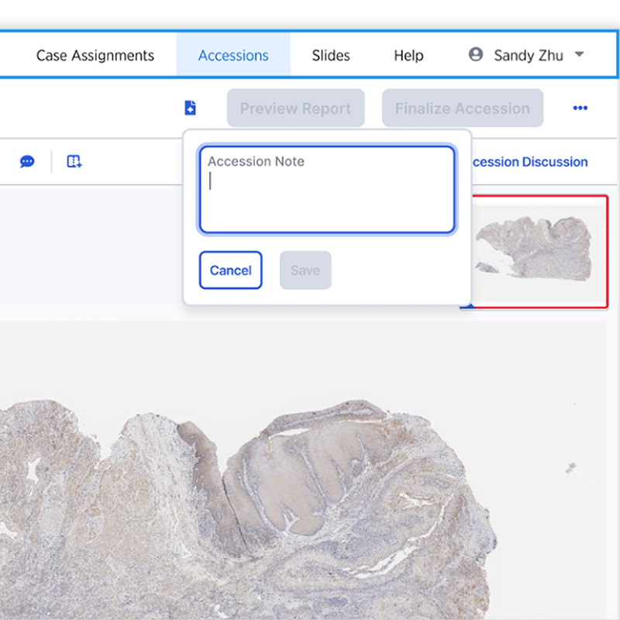Cancel the accession note
This screenshot has width=620, height=620.
tap(230, 270)
